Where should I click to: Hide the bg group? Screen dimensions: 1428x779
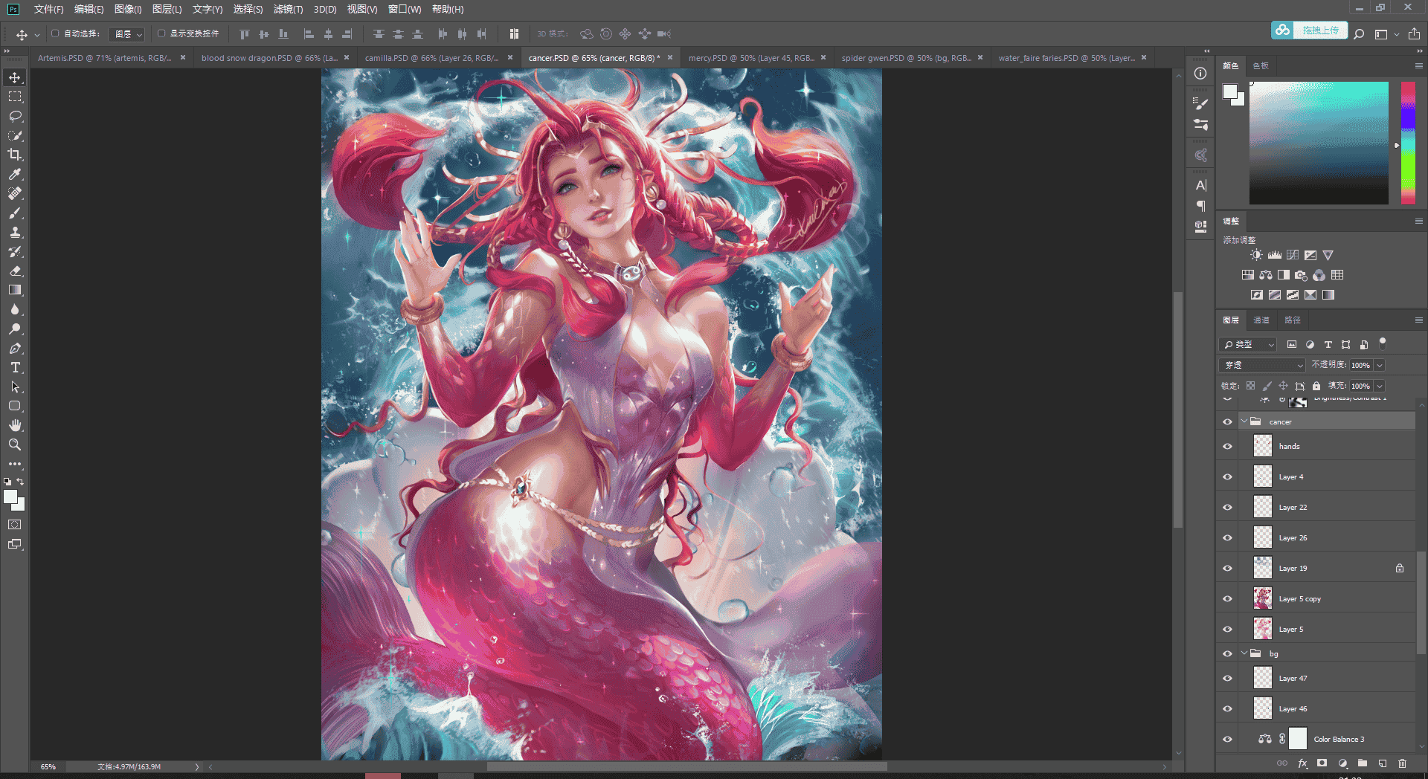1227,654
